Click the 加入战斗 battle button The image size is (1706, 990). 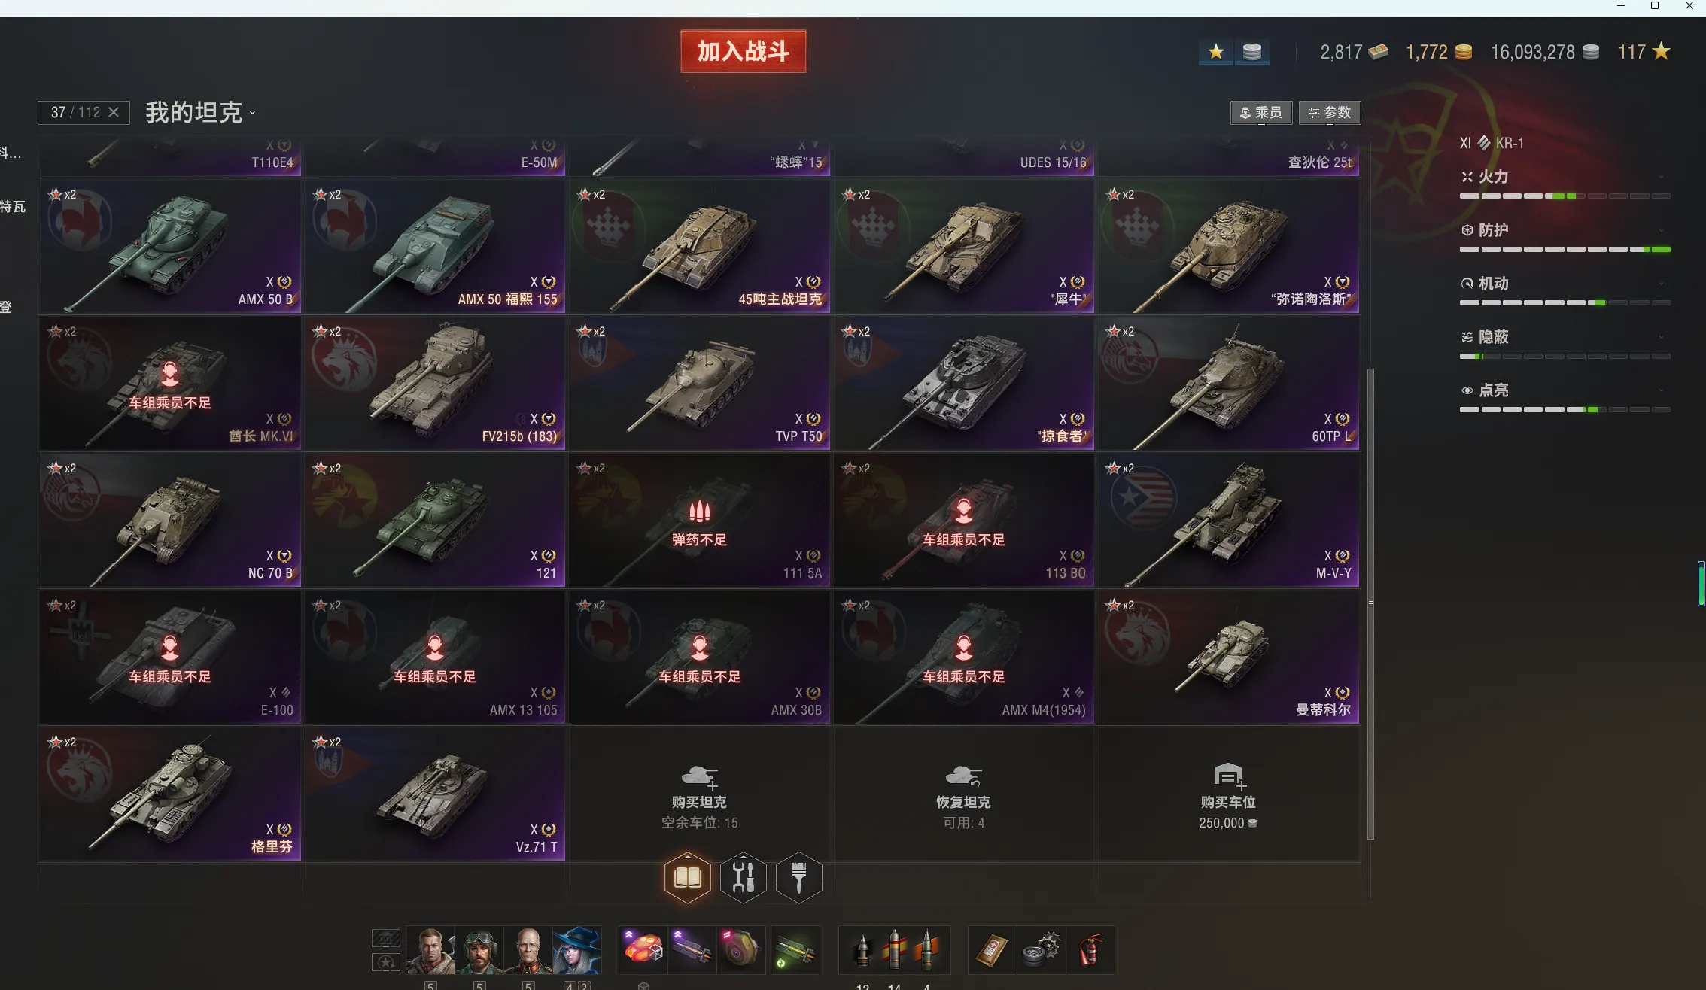(x=744, y=51)
